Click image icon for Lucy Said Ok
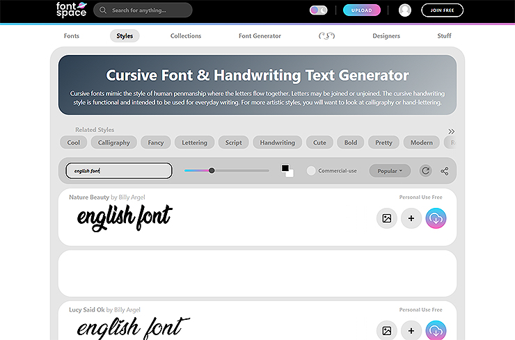Viewport: 515px width, 340px height. (x=387, y=330)
